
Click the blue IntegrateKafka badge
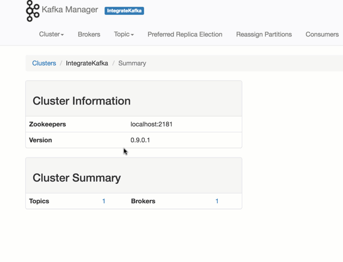(124, 11)
